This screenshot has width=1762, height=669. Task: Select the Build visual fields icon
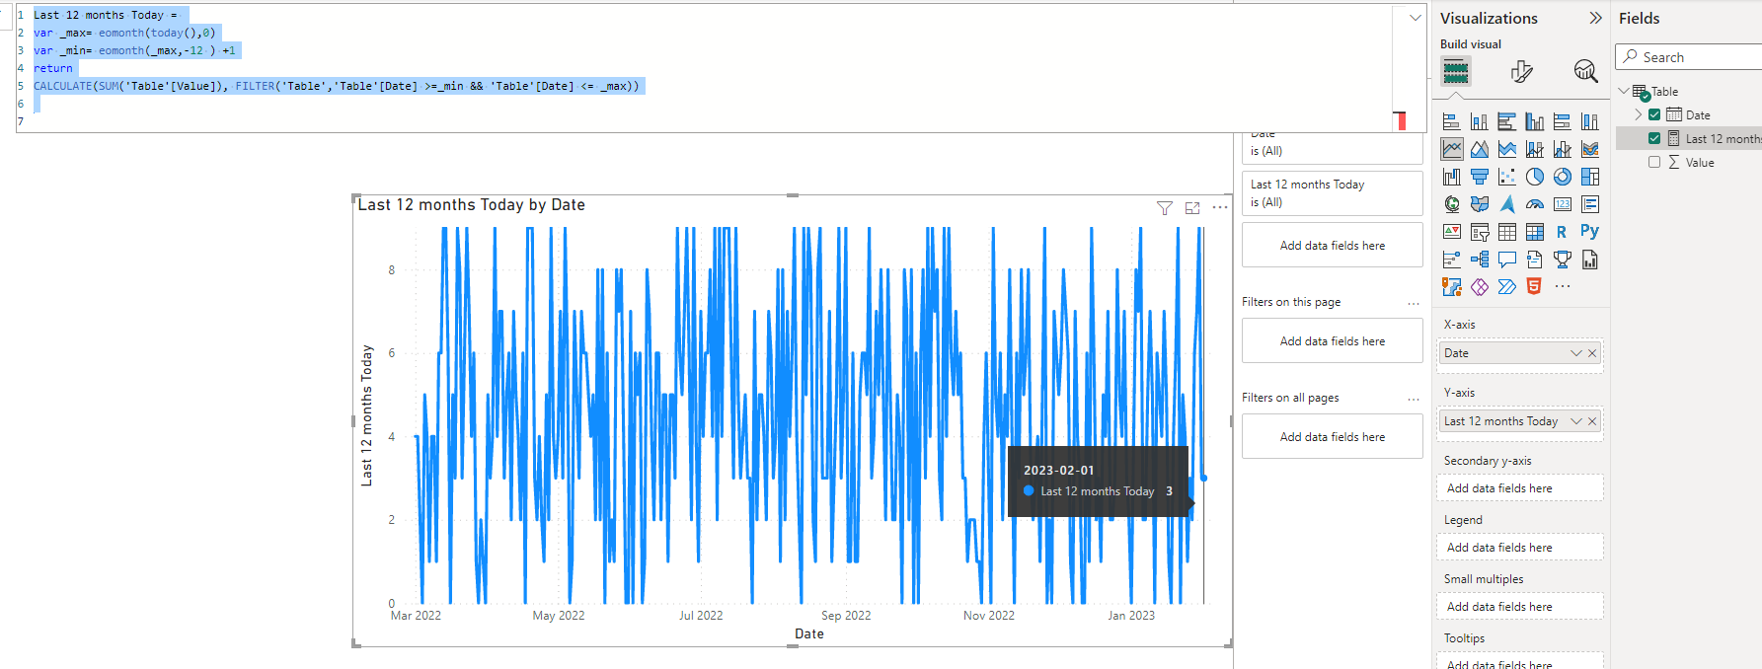[x=1455, y=71]
